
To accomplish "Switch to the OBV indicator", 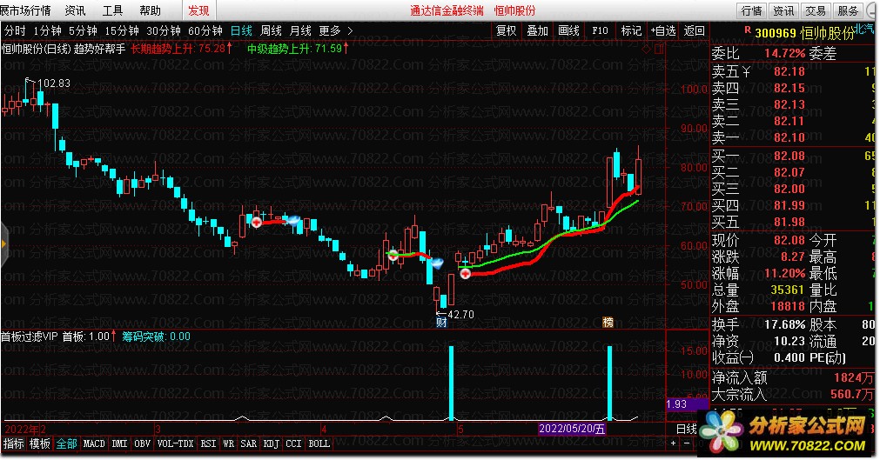I will (x=143, y=443).
